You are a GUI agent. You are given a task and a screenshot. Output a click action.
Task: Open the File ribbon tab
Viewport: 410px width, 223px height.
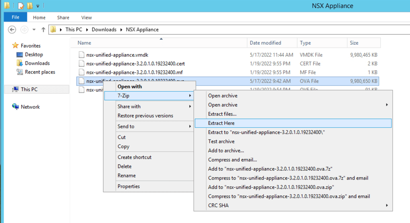(x=16, y=17)
